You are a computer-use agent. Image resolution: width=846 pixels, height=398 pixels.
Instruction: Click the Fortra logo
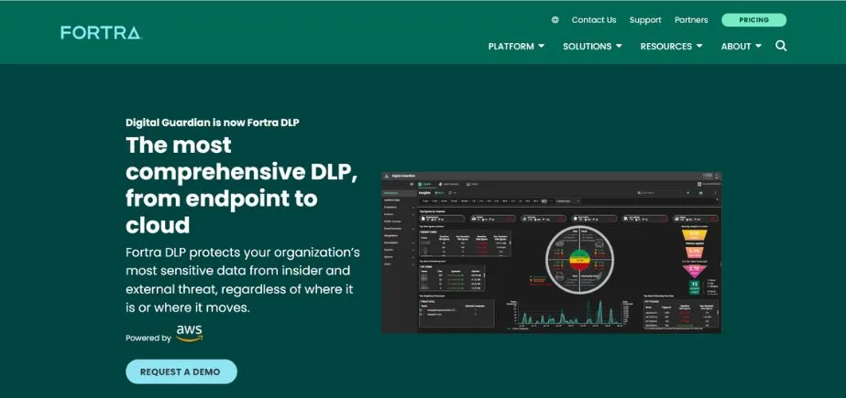[101, 32]
